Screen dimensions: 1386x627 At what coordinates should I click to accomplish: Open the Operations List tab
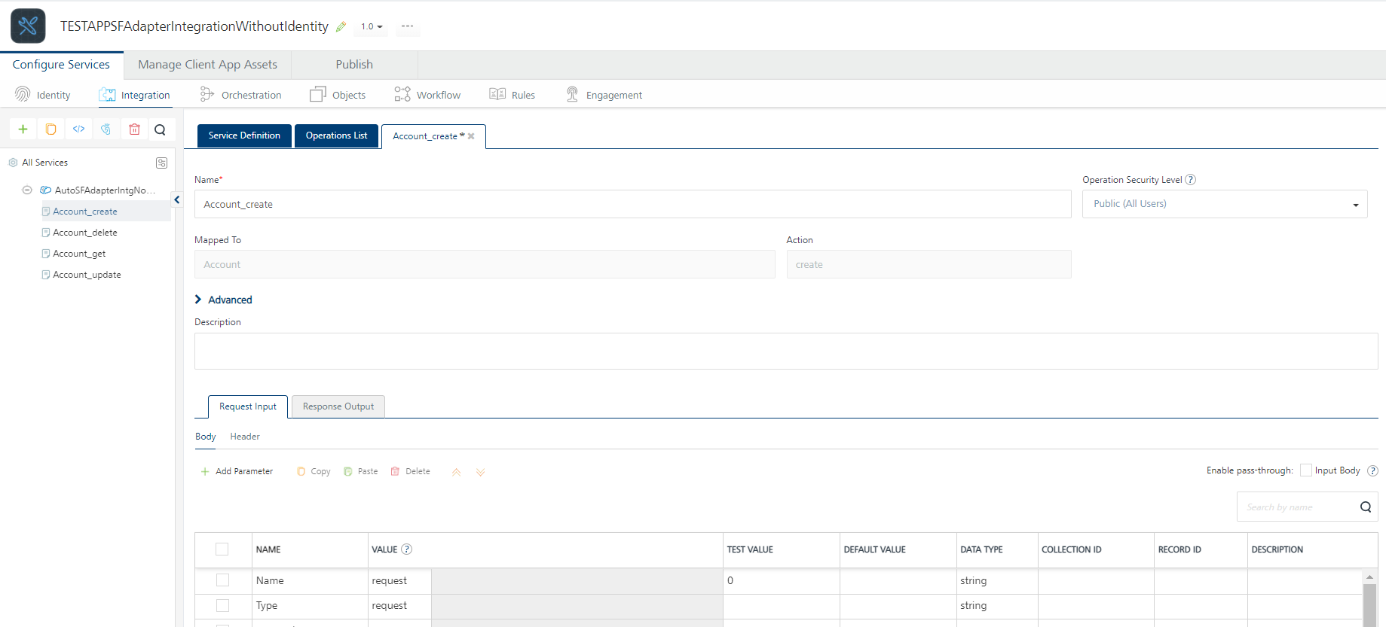(337, 135)
